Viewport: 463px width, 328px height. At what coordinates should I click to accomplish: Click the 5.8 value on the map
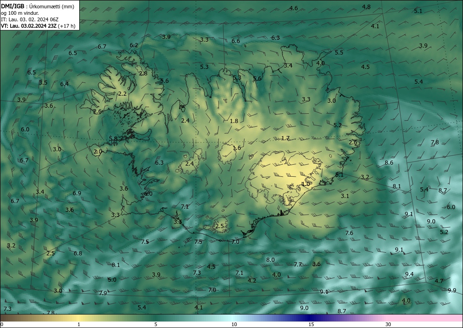pyautogui.click(x=113, y=139)
